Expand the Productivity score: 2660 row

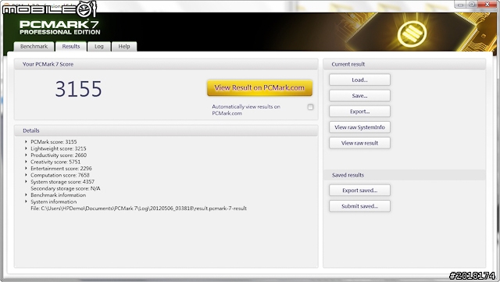26,155
